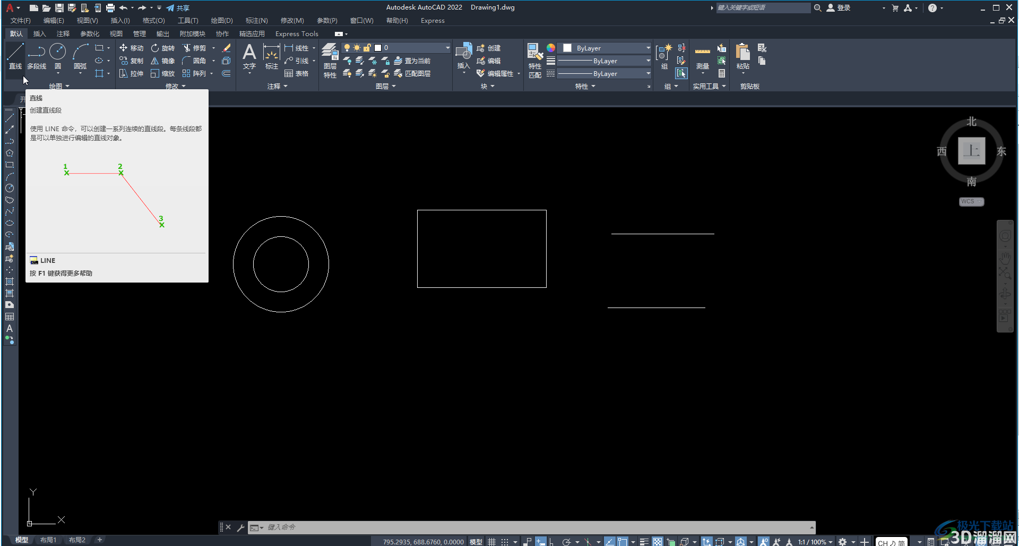
Task: Click the Measure (测量) utility tool
Action: [702, 57]
